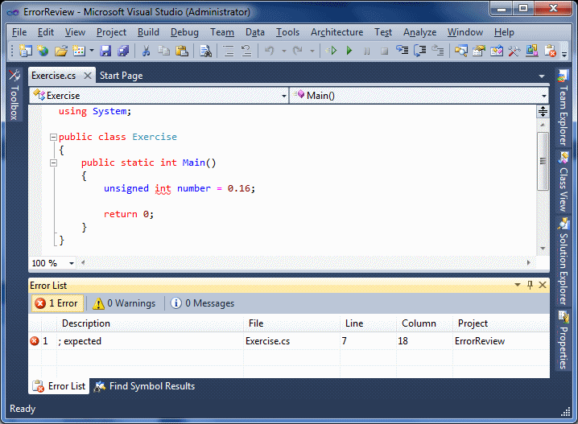
Task: Click the Step Out toolbar icon
Action: (x=438, y=51)
